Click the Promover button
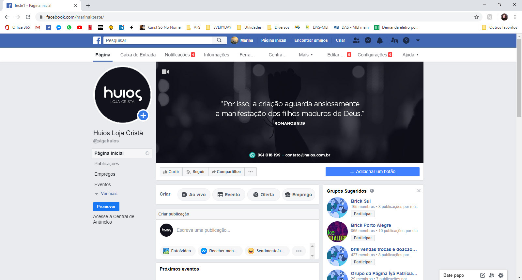The width and height of the screenshot is (522, 280). 106,207
